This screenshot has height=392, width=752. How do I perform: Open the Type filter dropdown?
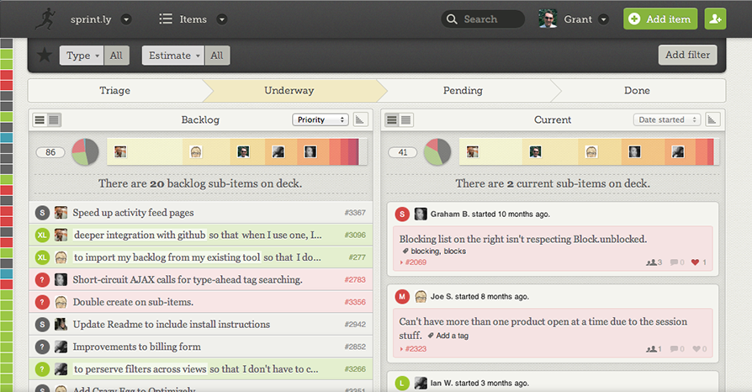82,56
